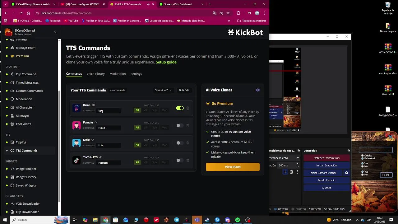Click Iniciar Grabación in OBS
Viewport: 398px width, 224px height.
[x=326, y=166]
